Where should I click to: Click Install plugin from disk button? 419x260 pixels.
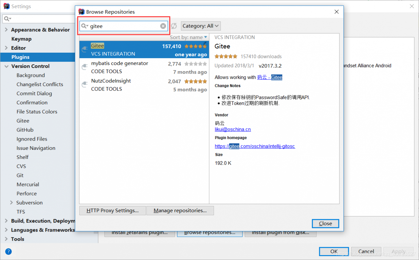(280, 233)
